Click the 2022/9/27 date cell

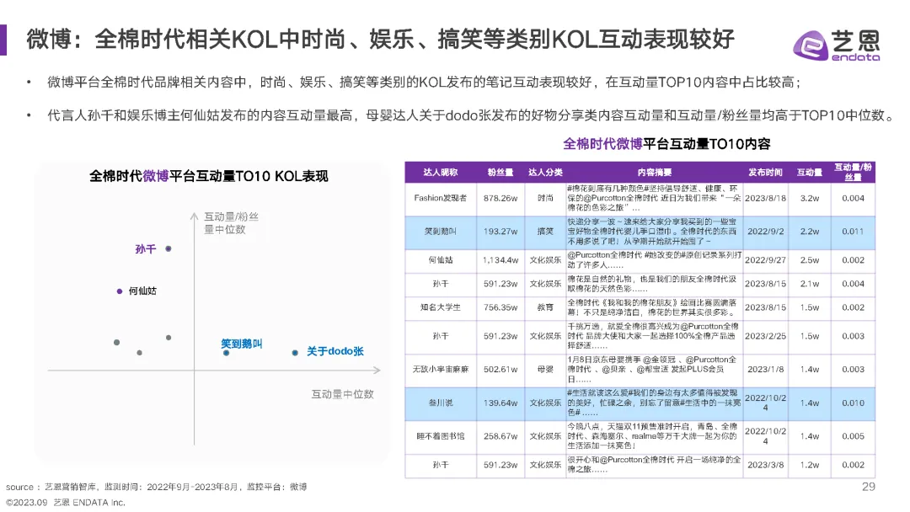[x=765, y=260]
